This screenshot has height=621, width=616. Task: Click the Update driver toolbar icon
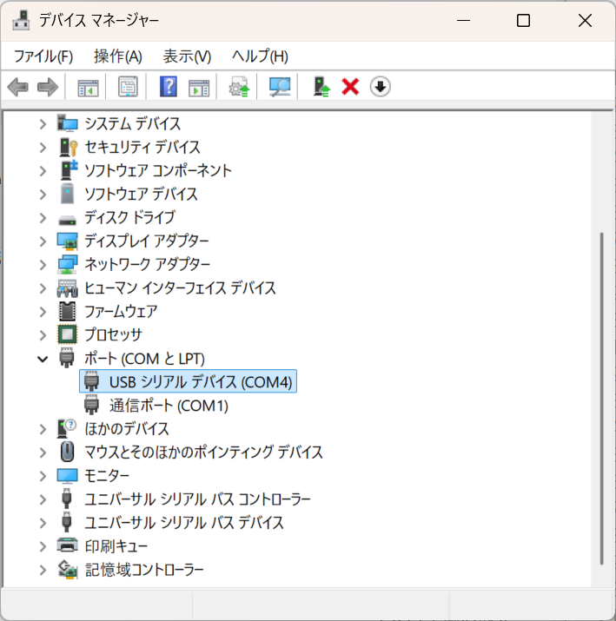[x=239, y=87]
